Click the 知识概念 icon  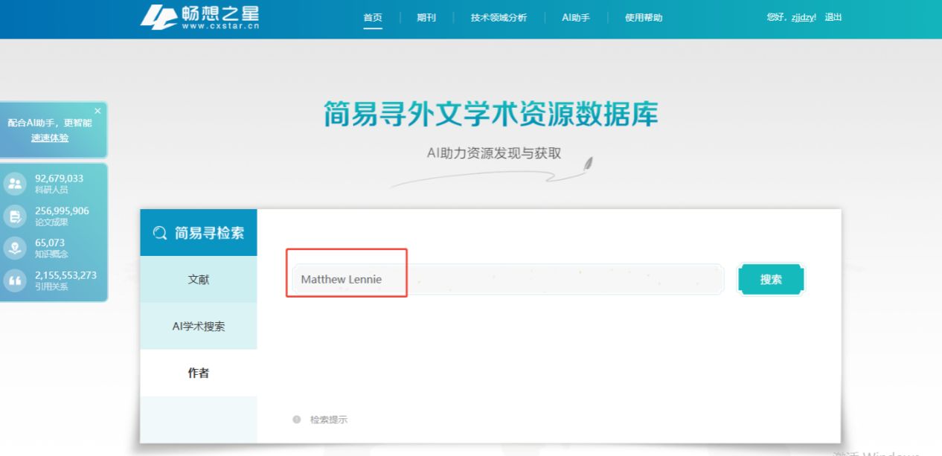(x=15, y=248)
